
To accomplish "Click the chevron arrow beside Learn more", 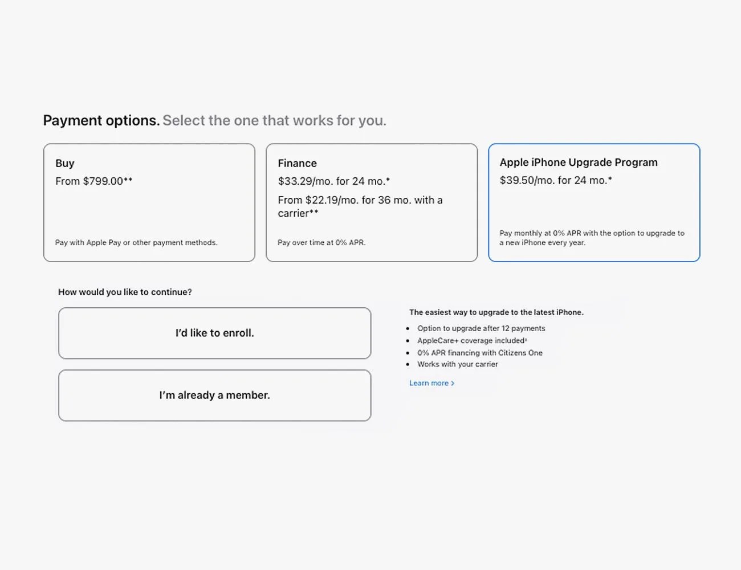I will click(453, 383).
